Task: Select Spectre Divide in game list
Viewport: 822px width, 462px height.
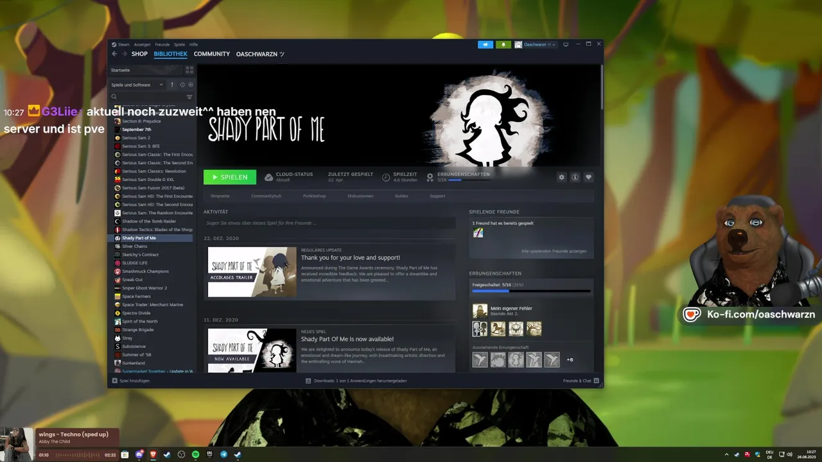Action: coord(136,313)
